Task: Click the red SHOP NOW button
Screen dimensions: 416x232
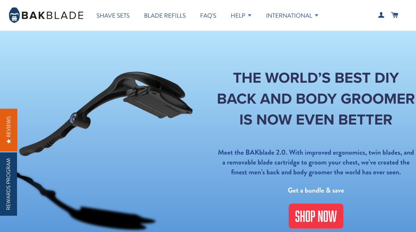Action: [316, 216]
